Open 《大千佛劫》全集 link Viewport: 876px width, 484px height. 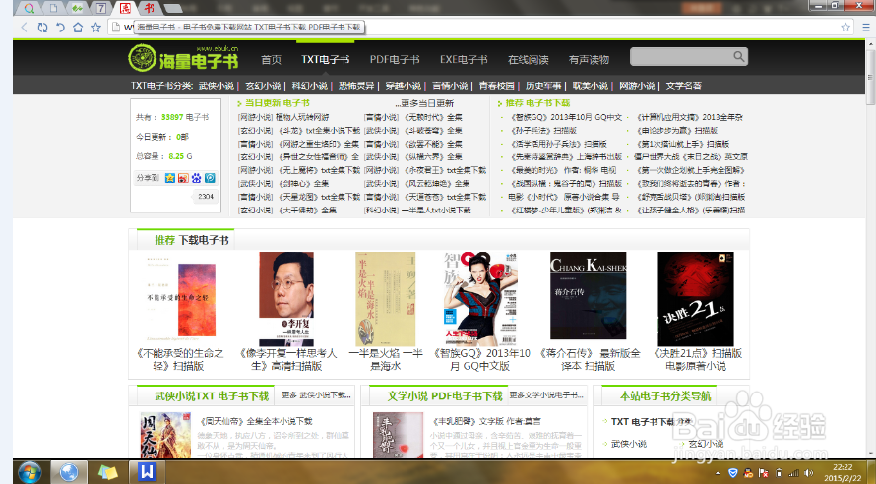(x=307, y=211)
